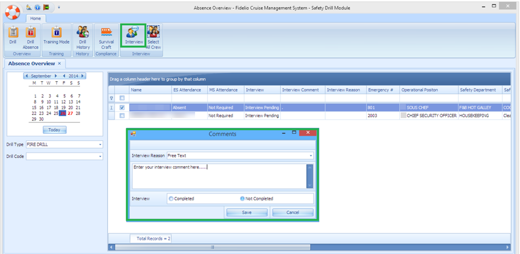Click the CHIEF SECURITY OFFICER cell

[x=429, y=115]
